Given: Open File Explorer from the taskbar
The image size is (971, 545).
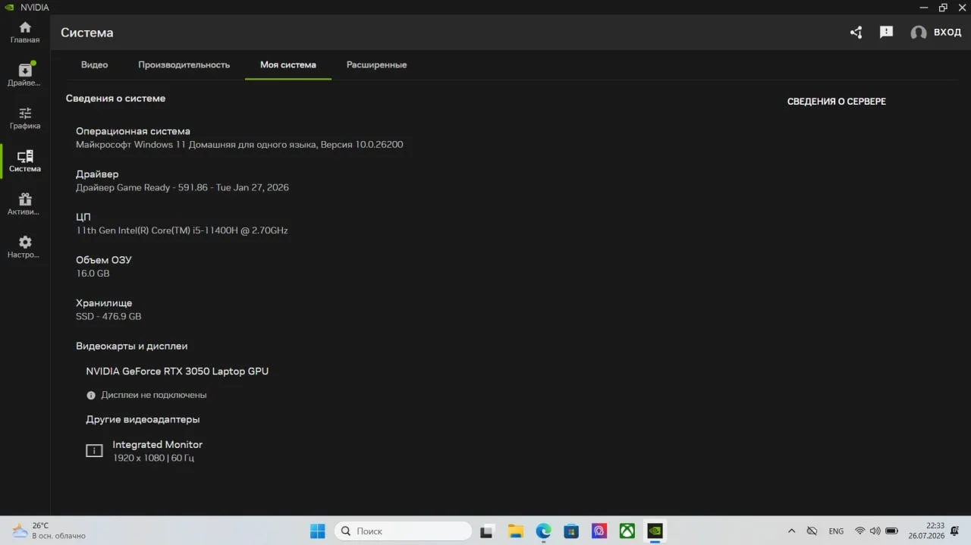Looking at the screenshot, I should pyautogui.click(x=516, y=531).
